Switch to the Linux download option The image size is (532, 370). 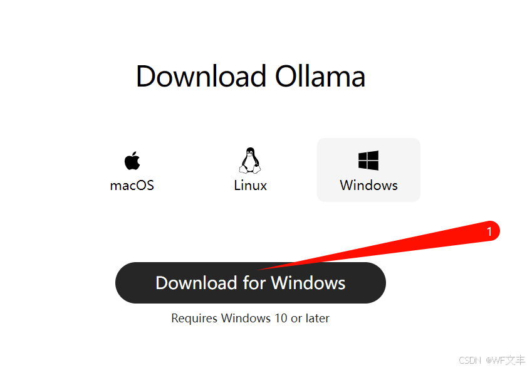(x=251, y=170)
